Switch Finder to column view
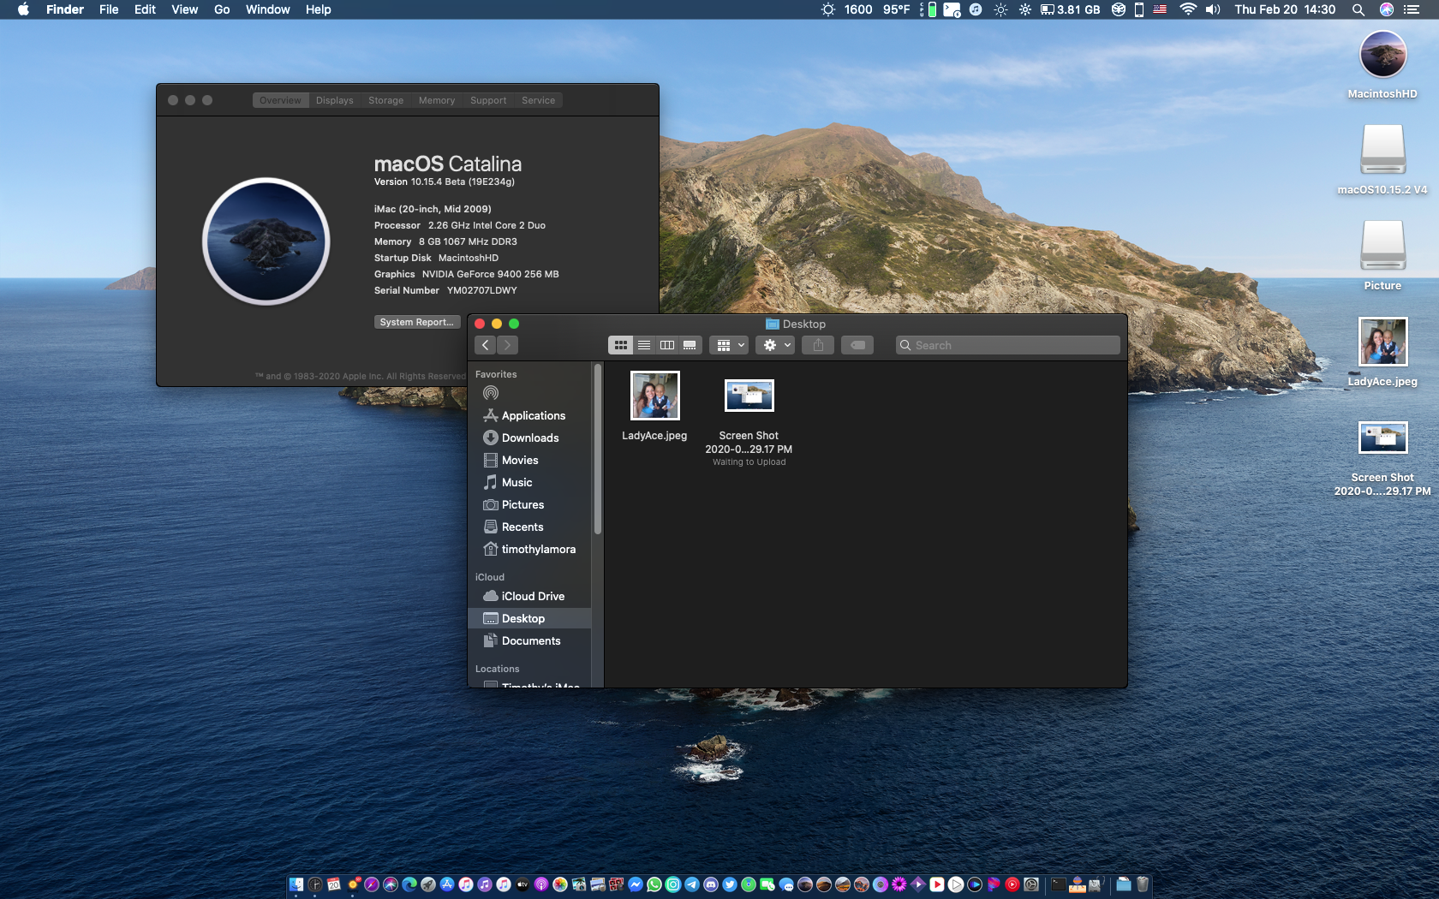The image size is (1439, 899). click(666, 345)
